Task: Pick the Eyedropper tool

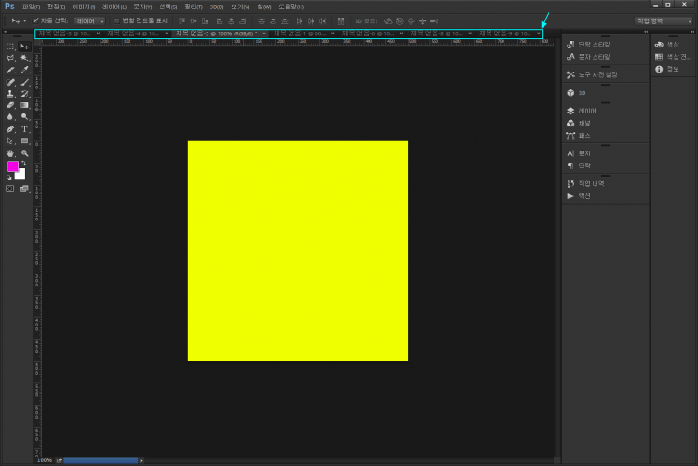Action: [24, 70]
